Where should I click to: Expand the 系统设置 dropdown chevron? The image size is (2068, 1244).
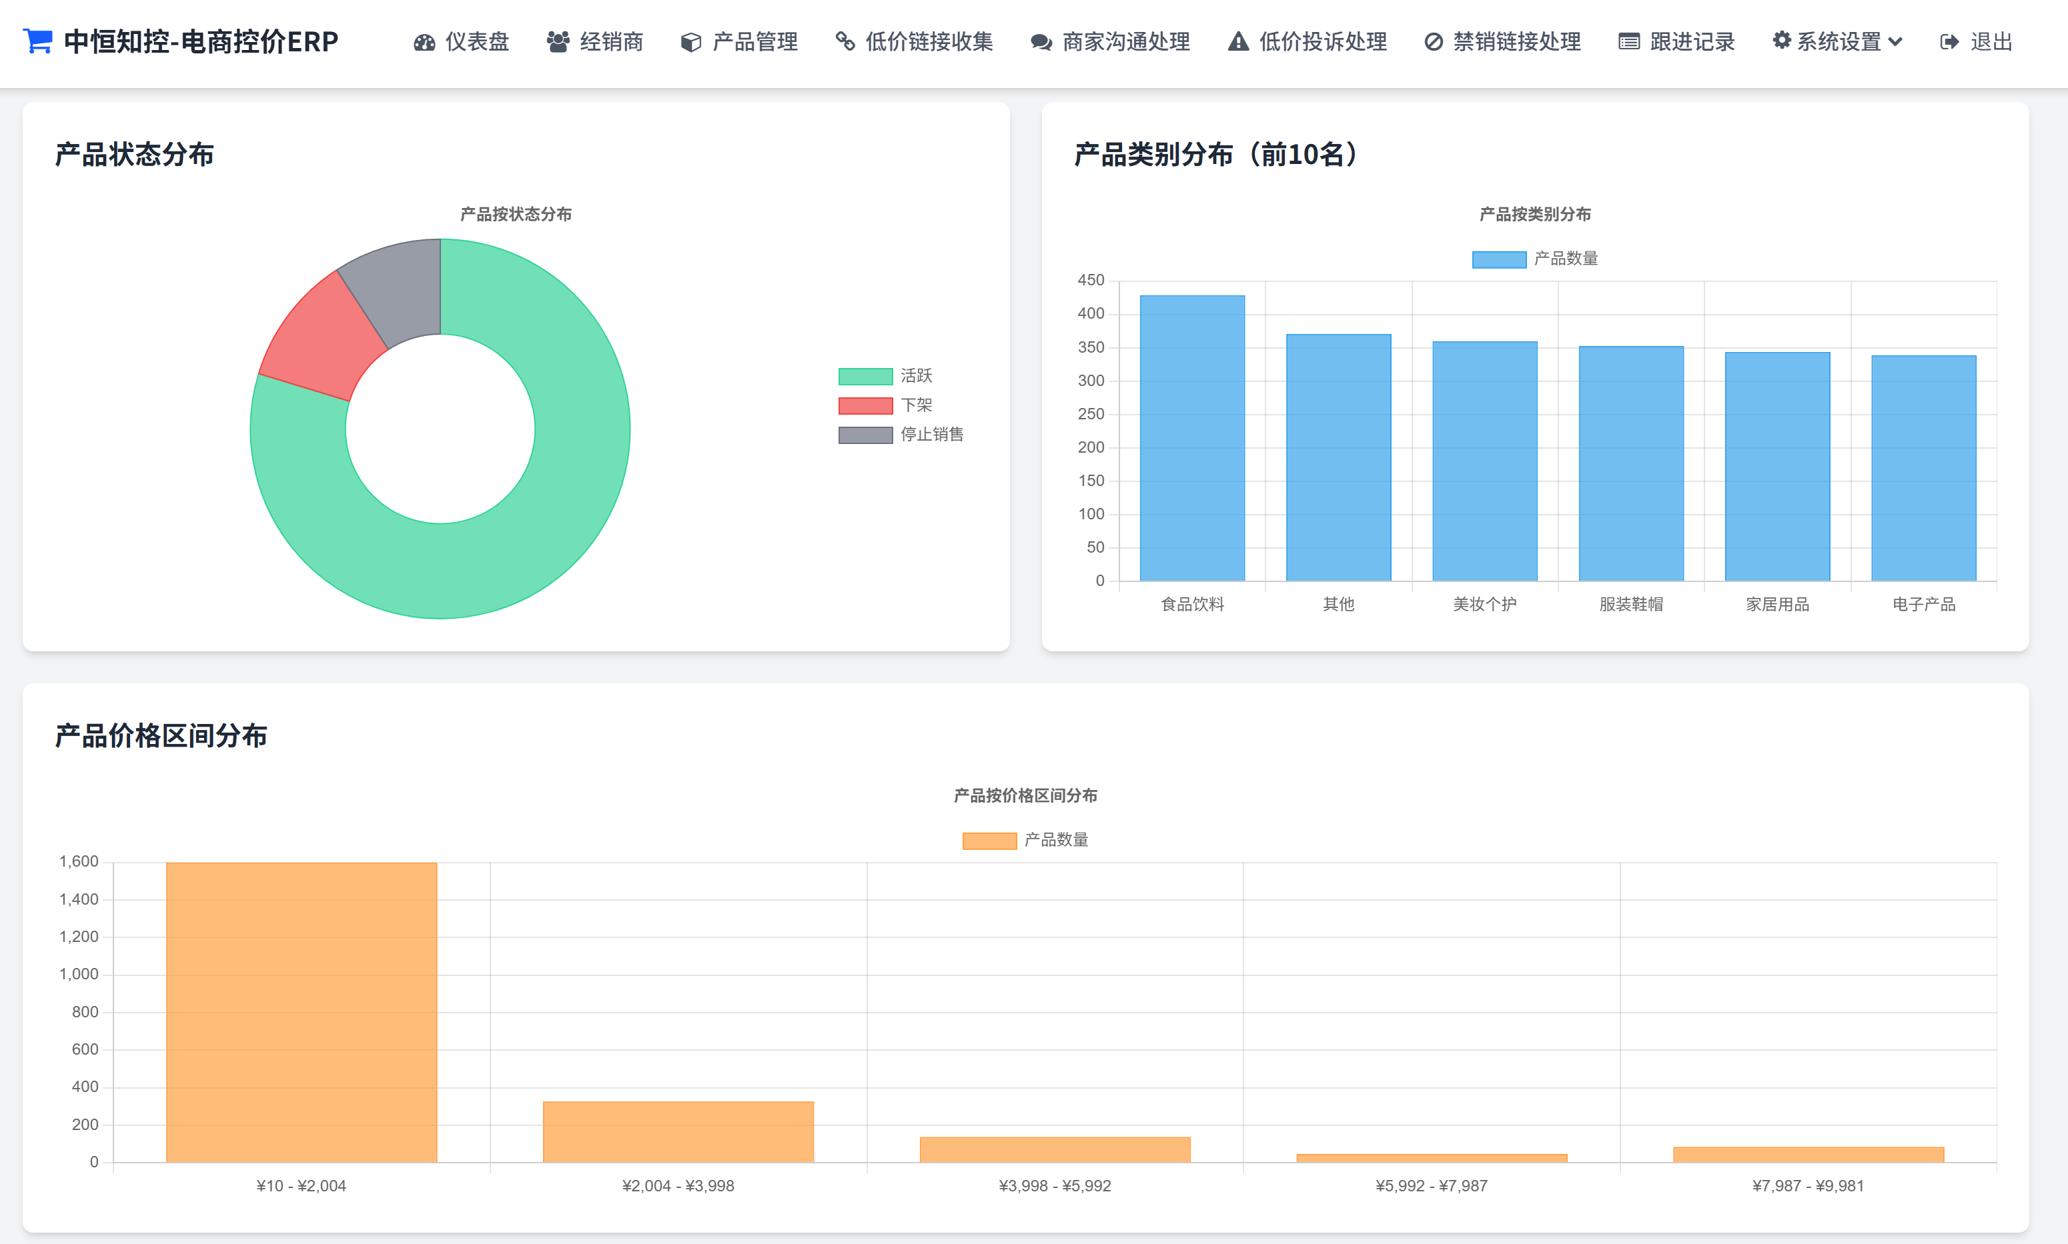pyautogui.click(x=1895, y=42)
